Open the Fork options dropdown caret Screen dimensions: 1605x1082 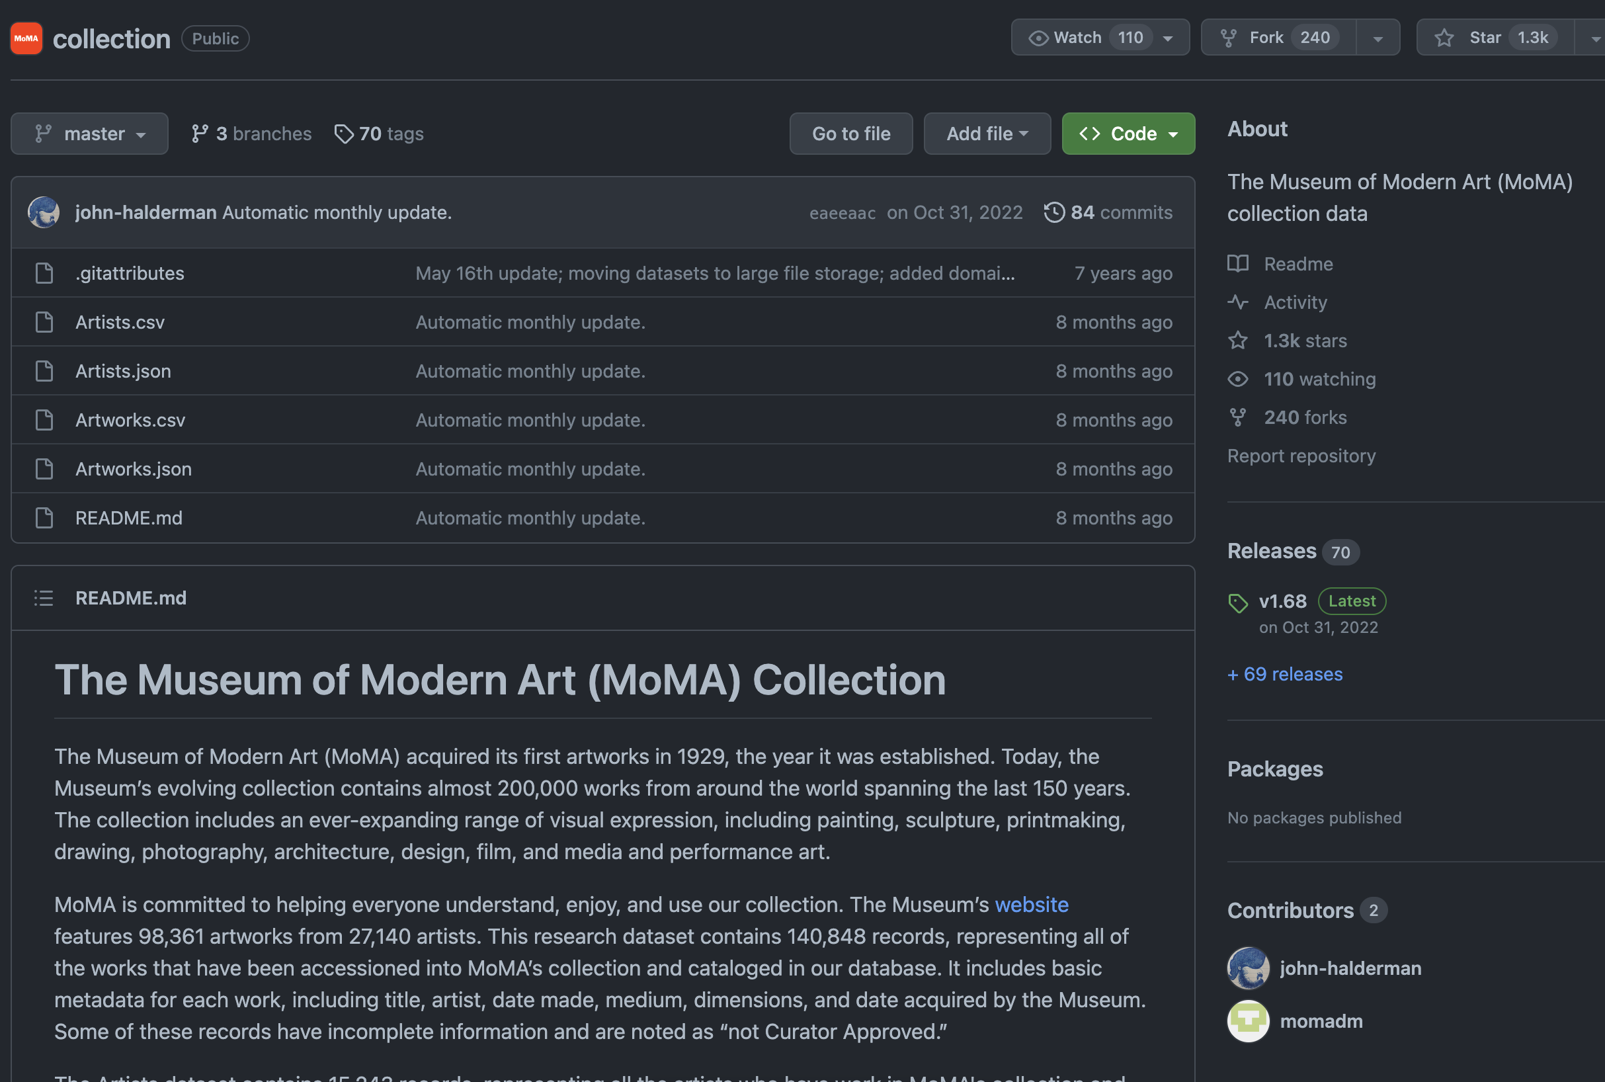coord(1378,38)
